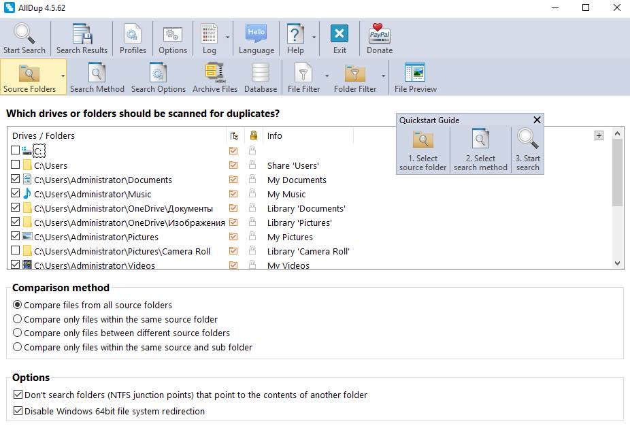Image resolution: width=630 pixels, height=428 pixels.
Task: Disable Windows 64bit file system redirection option
Action: 18,411
